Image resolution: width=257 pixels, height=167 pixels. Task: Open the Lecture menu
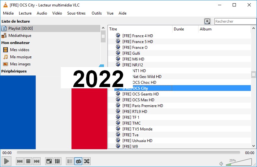tap(25, 13)
